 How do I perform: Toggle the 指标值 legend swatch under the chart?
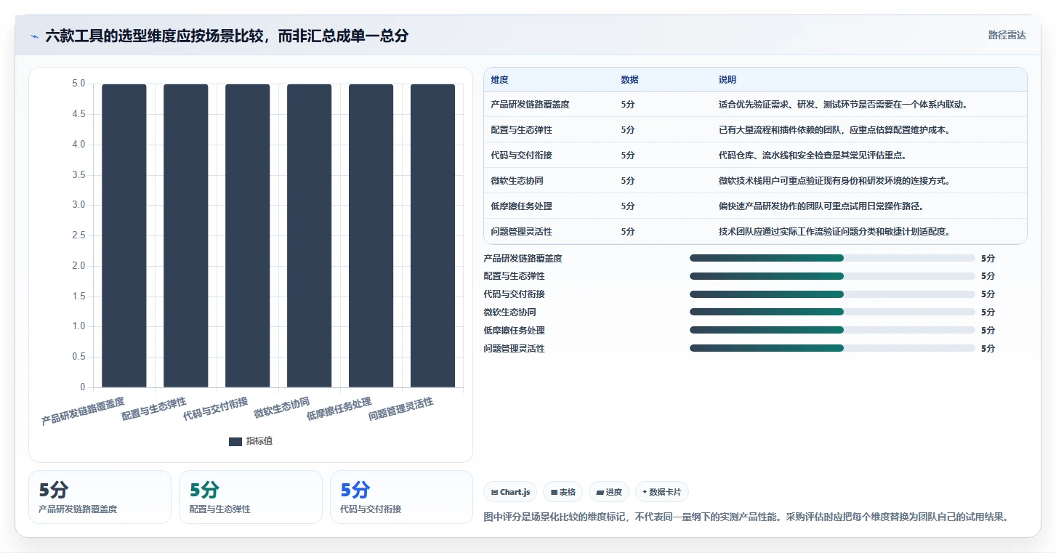[x=235, y=441]
